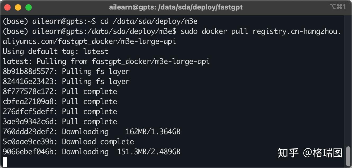Click the ⌥⌘1 window shortcut indicator
This screenshot has width=352, height=168.
coord(338,7)
